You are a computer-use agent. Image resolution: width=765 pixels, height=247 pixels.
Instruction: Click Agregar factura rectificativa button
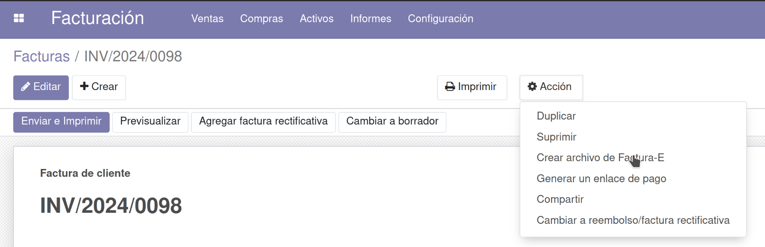(x=263, y=122)
